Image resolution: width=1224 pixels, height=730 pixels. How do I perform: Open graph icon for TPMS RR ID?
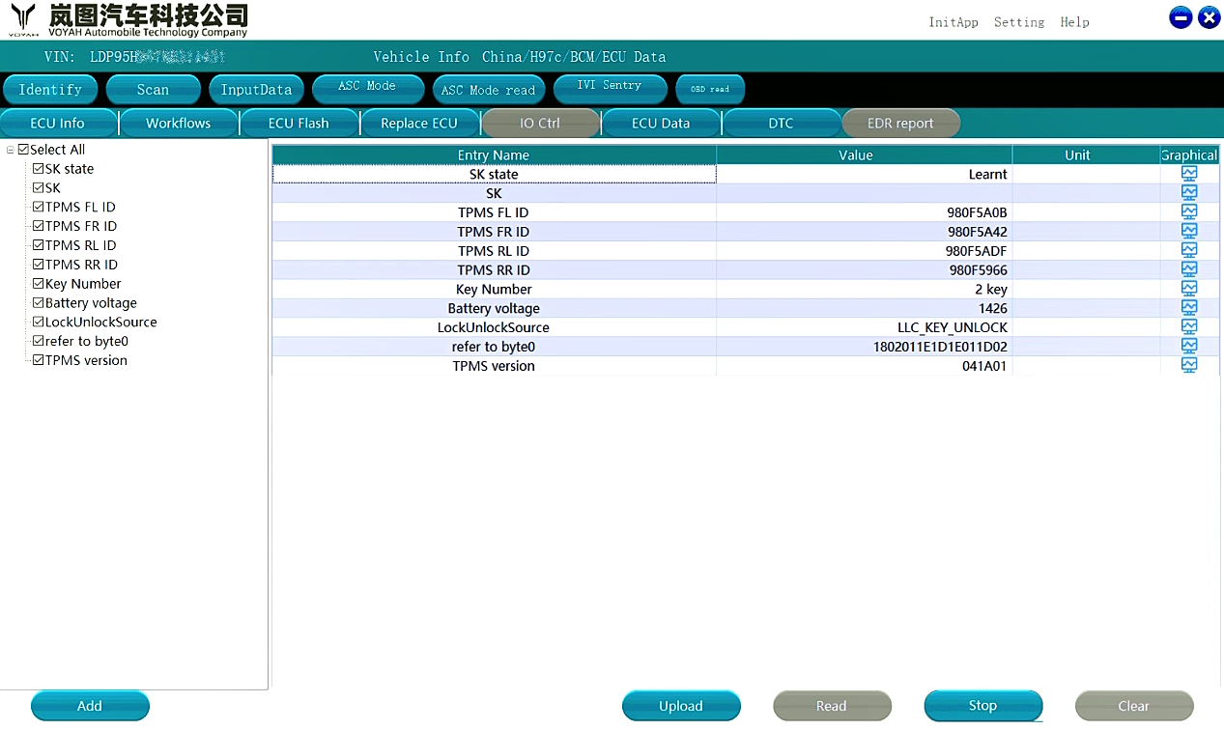pyautogui.click(x=1189, y=270)
